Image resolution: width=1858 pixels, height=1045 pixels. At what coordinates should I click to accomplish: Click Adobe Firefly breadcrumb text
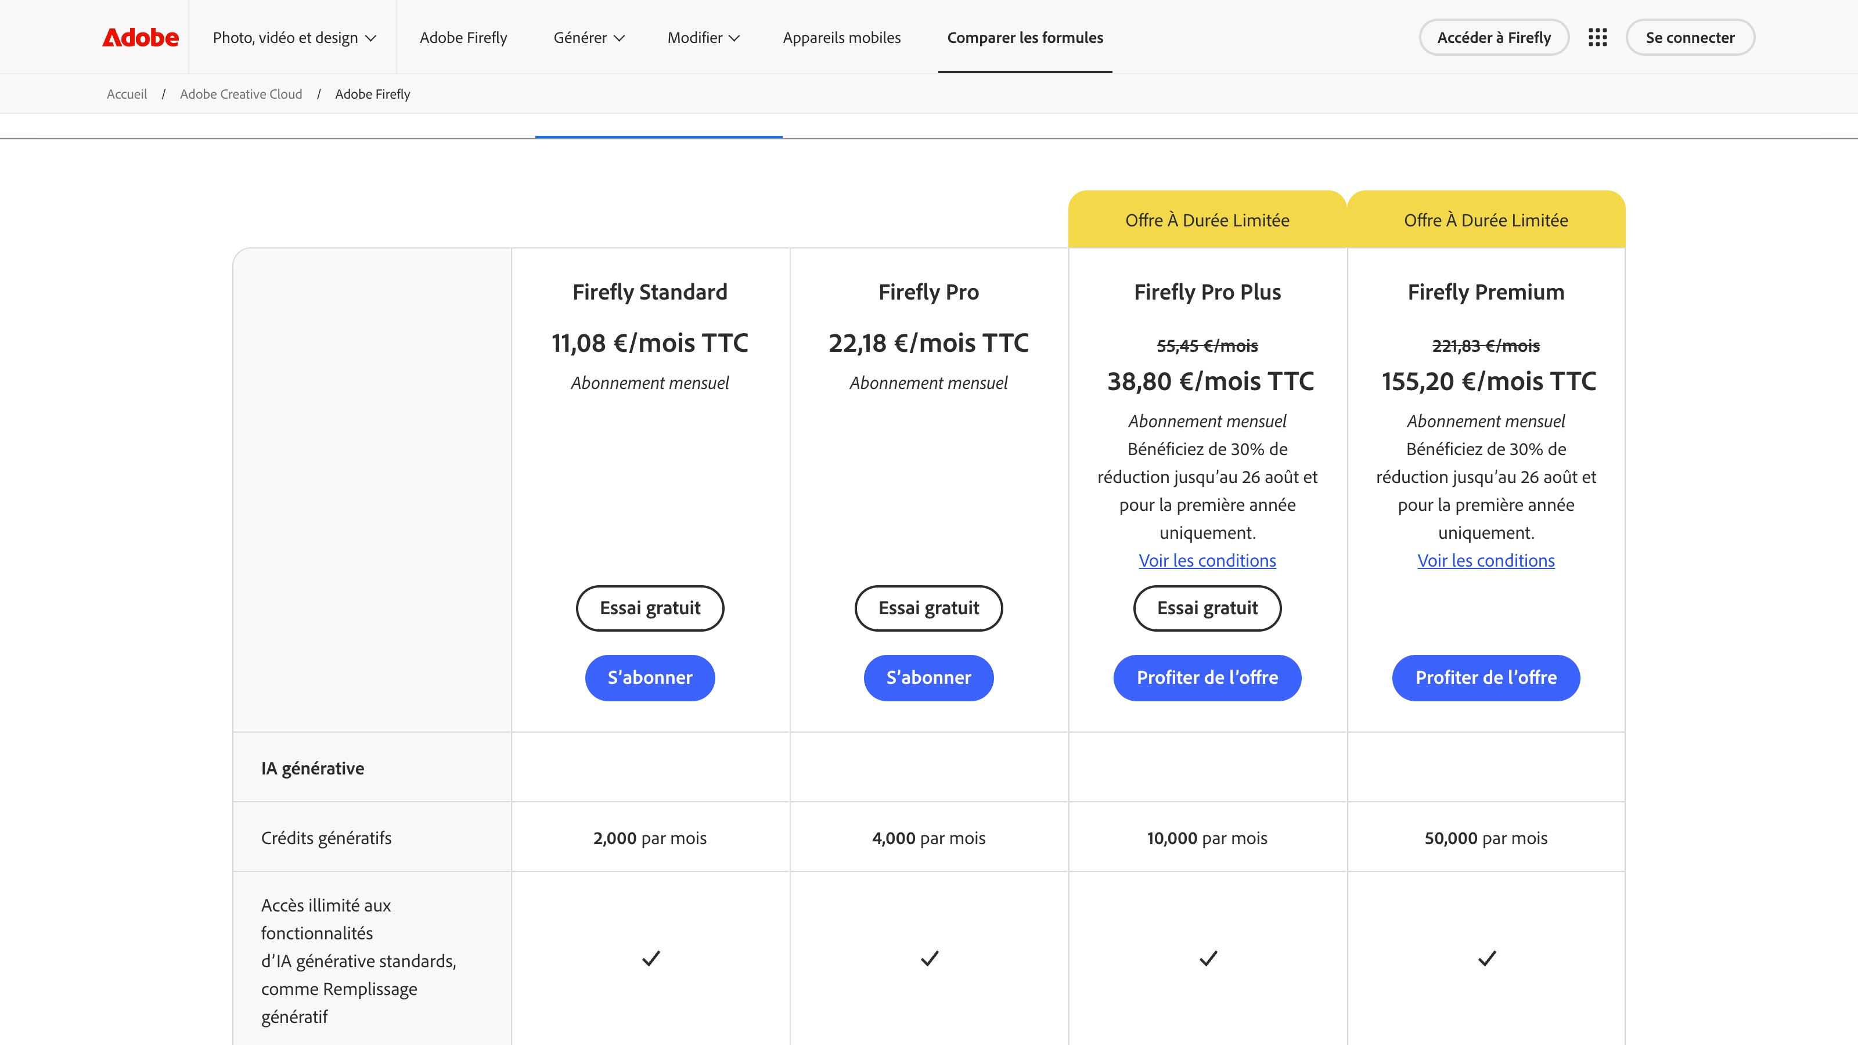click(x=372, y=93)
